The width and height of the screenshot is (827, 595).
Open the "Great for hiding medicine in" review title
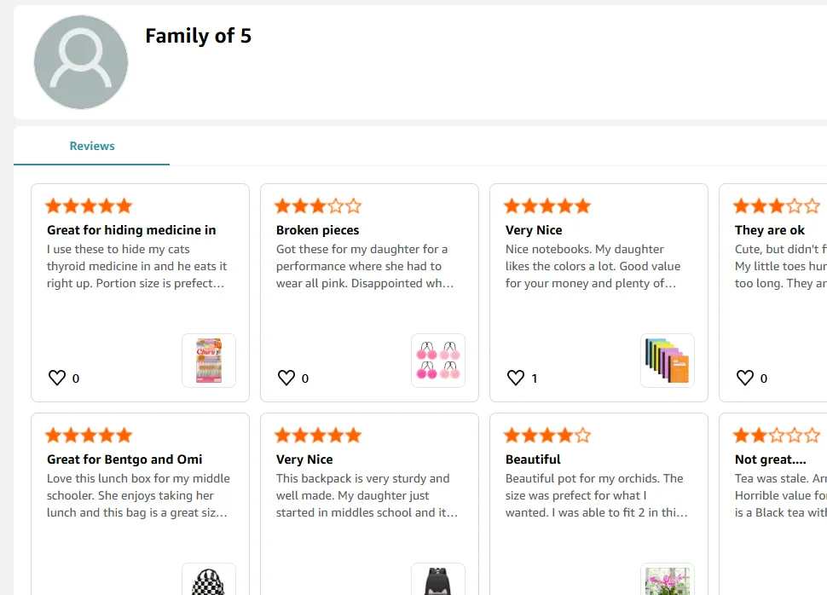pyautogui.click(x=131, y=230)
